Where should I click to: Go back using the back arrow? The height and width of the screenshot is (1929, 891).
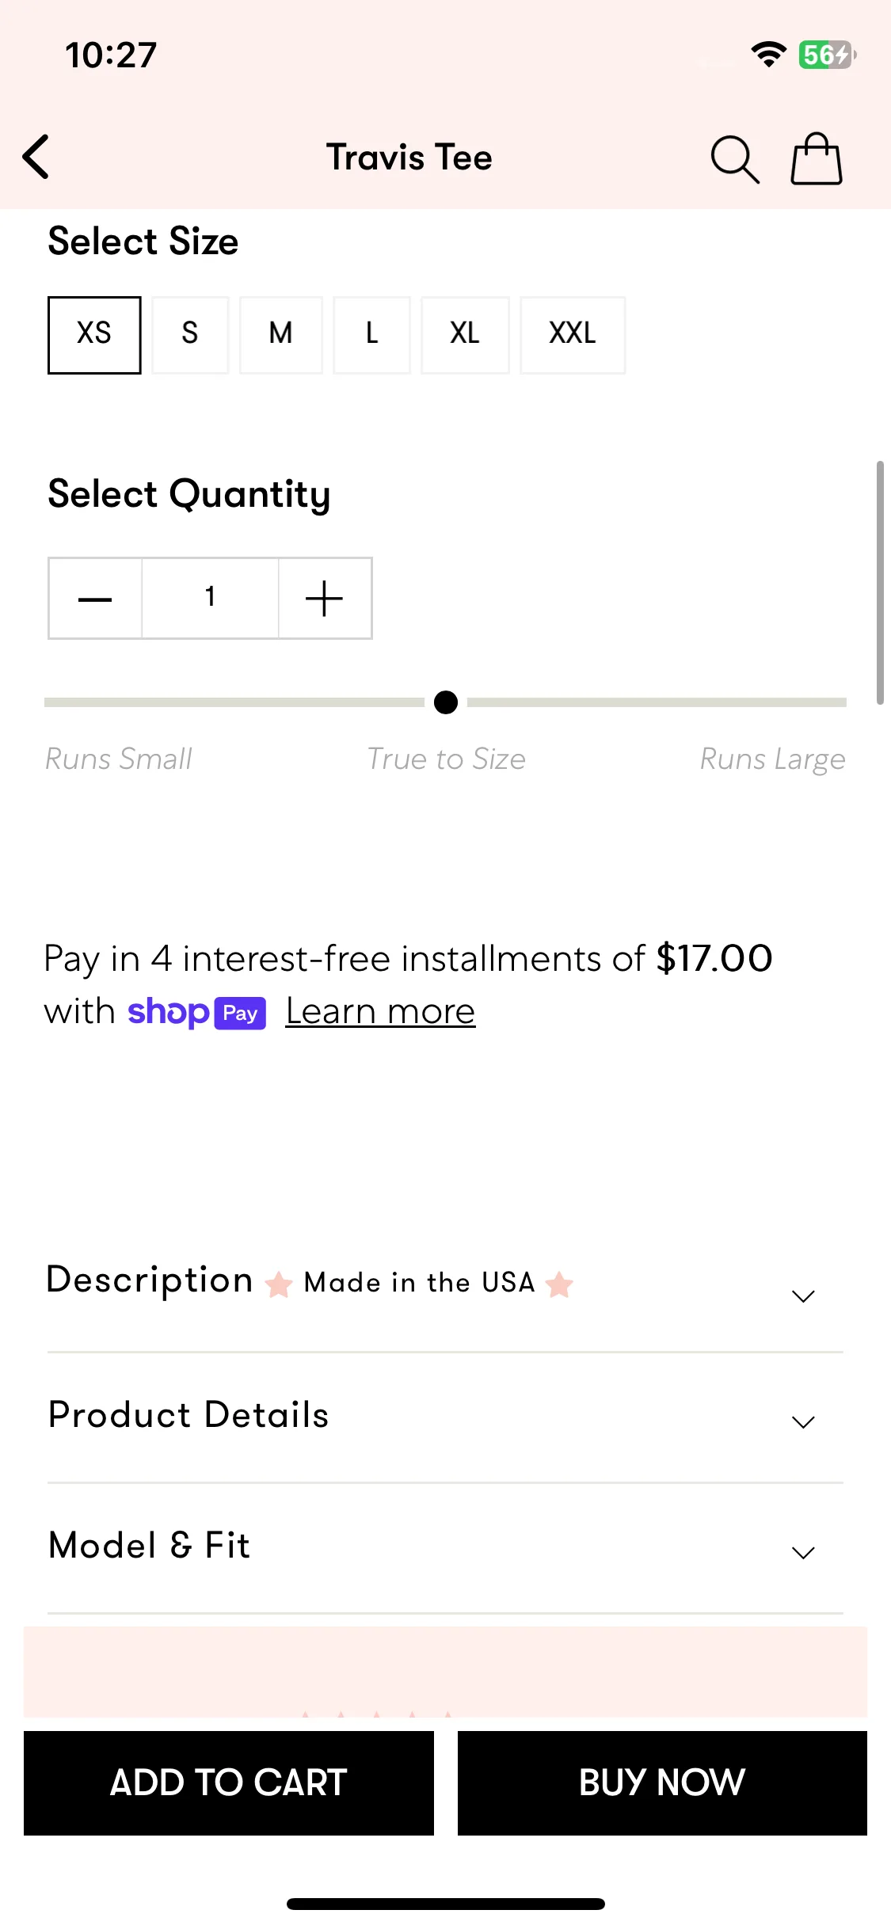tap(36, 157)
